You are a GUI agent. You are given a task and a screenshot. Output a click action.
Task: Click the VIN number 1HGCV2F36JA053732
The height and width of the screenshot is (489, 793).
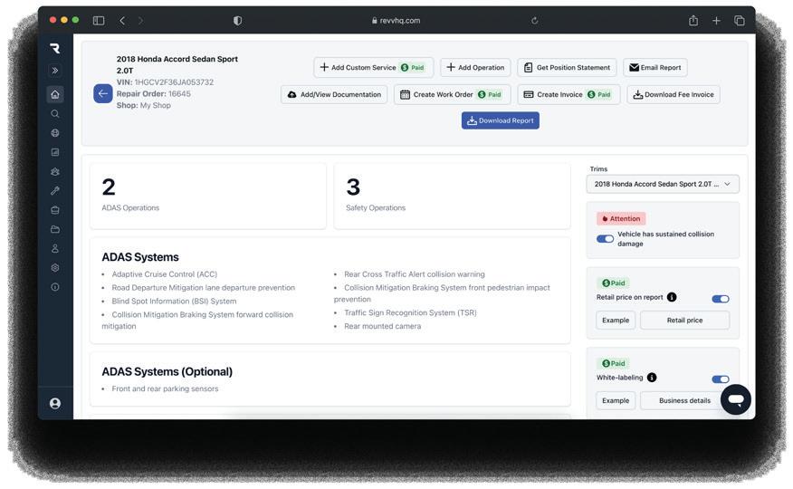point(174,81)
